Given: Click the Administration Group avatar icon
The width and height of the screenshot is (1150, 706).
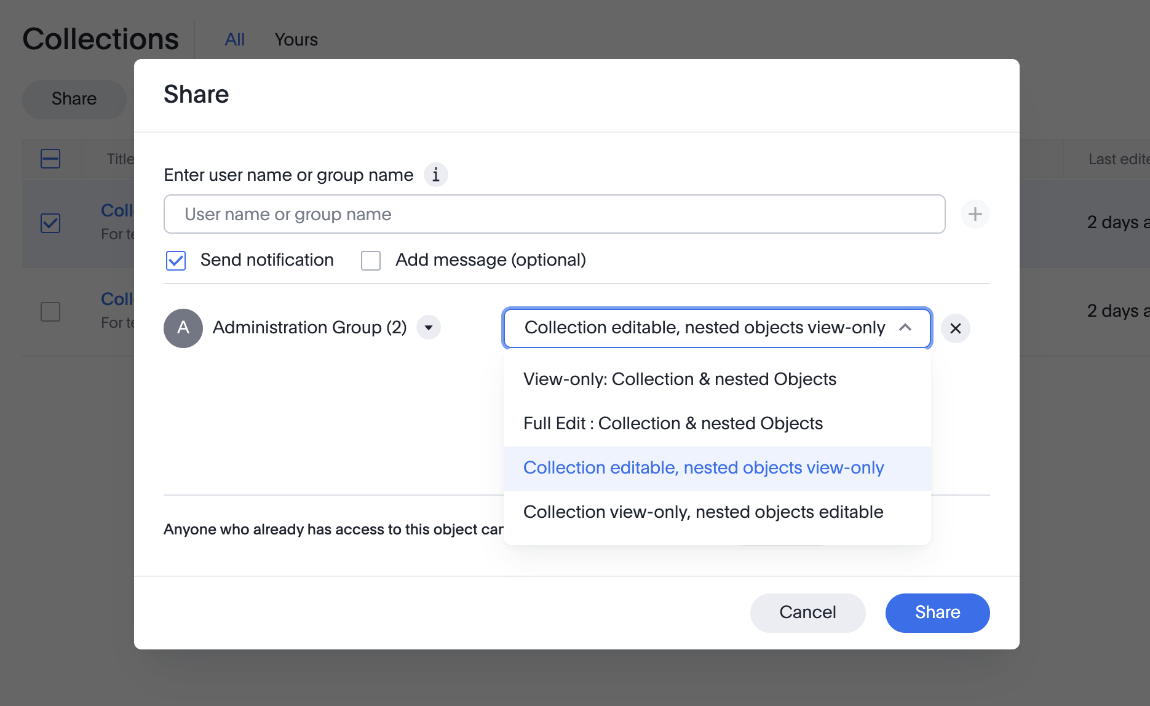Looking at the screenshot, I should coord(183,328).
